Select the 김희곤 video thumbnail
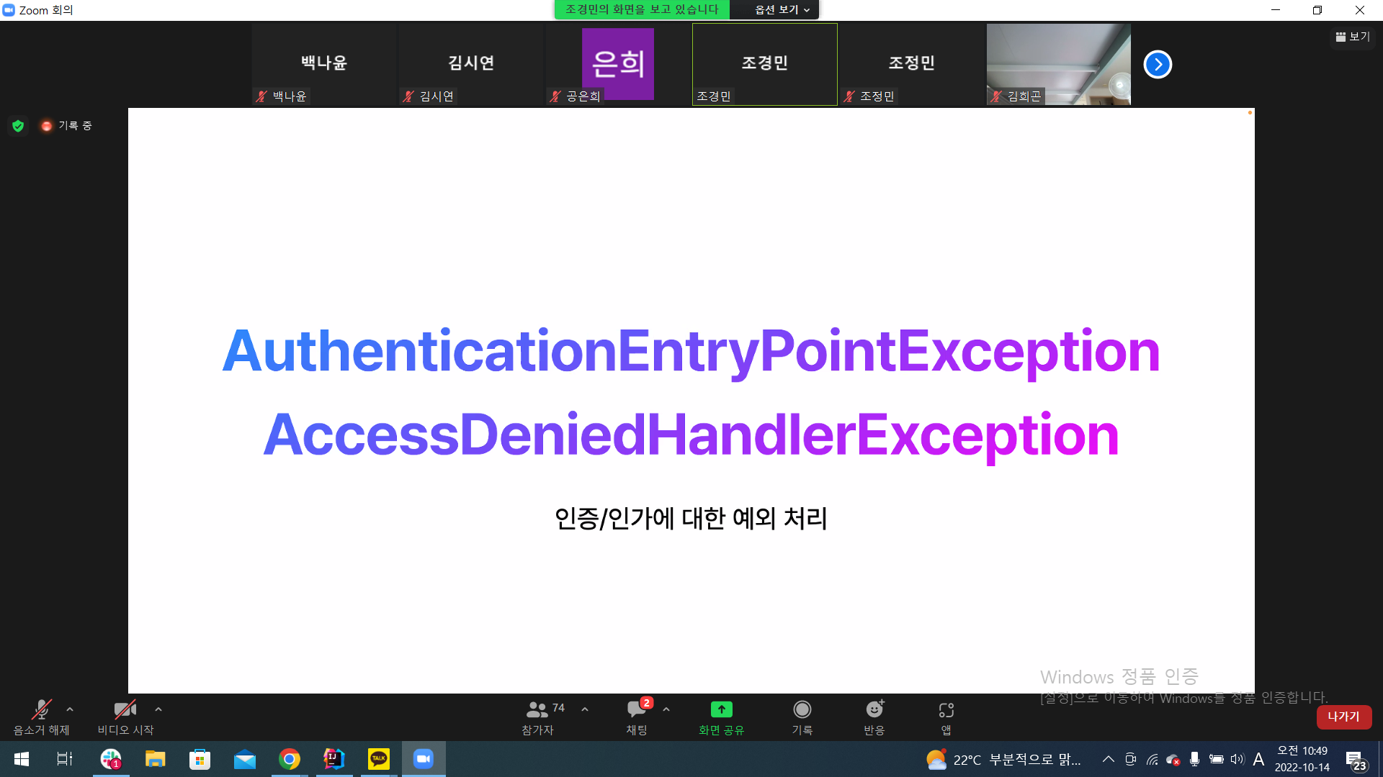Screen dimensions: 1383x777 pos(1058,65)
